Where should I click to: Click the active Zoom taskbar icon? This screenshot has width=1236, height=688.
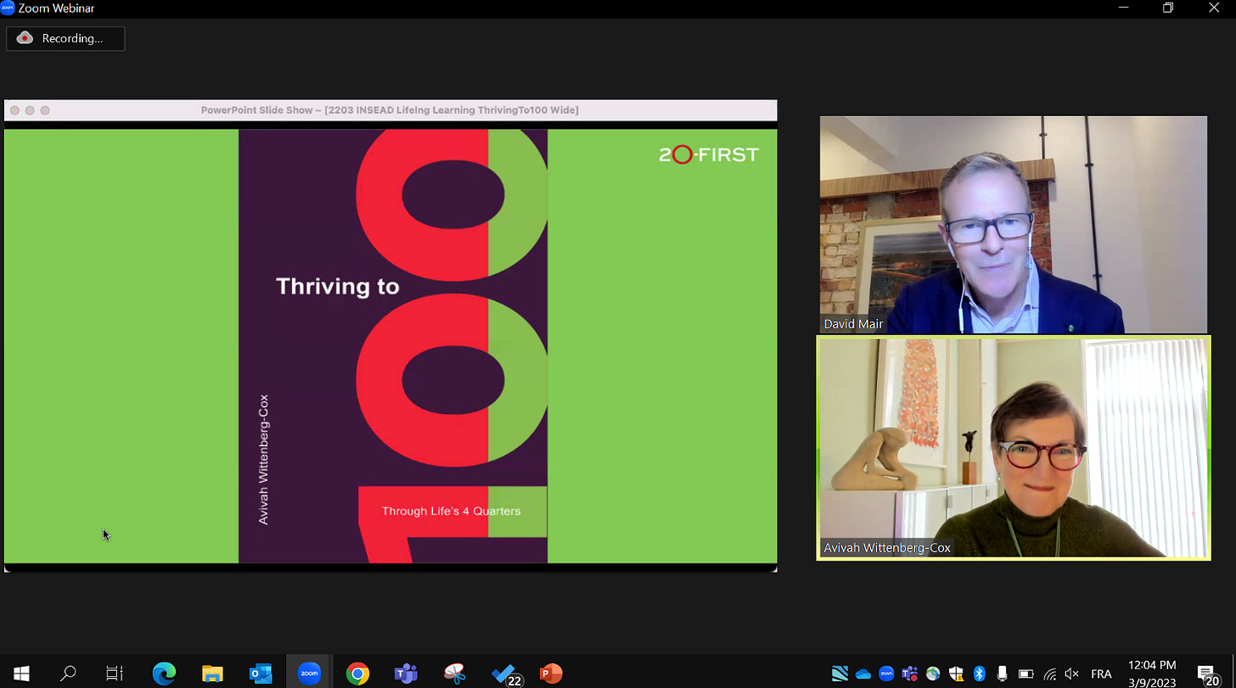coord(309,674)
